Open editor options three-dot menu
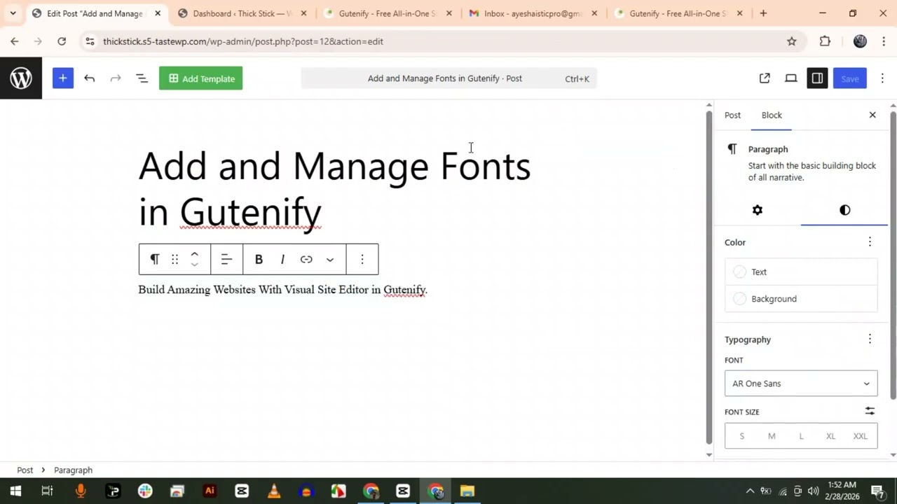 882,78
